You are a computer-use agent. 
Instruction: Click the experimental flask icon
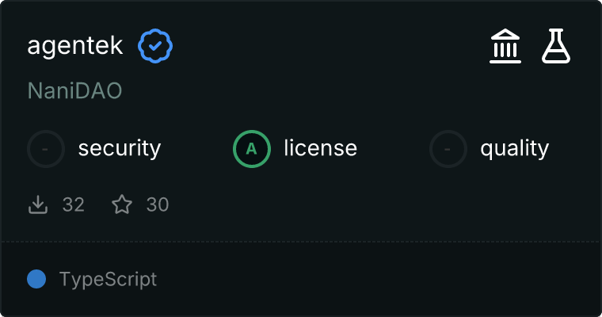click(x=556, y=47)
